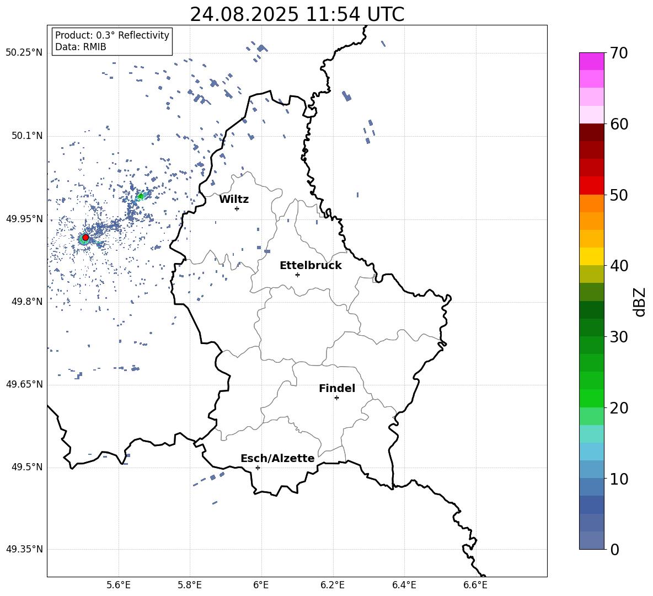Click the colorbar 0 tick label
Viewport: 653px width, 596px height.
point(614,549)
